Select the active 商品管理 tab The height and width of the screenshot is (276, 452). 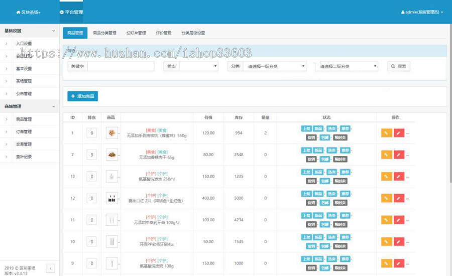pyautogui.click(x=75, y=33)
